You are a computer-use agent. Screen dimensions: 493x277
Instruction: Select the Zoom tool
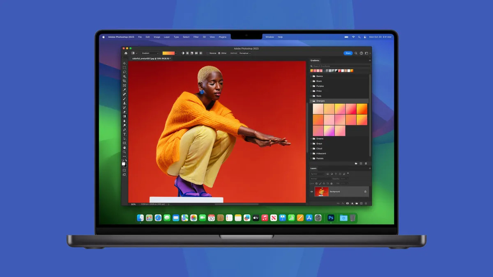(x=124, y=151)
